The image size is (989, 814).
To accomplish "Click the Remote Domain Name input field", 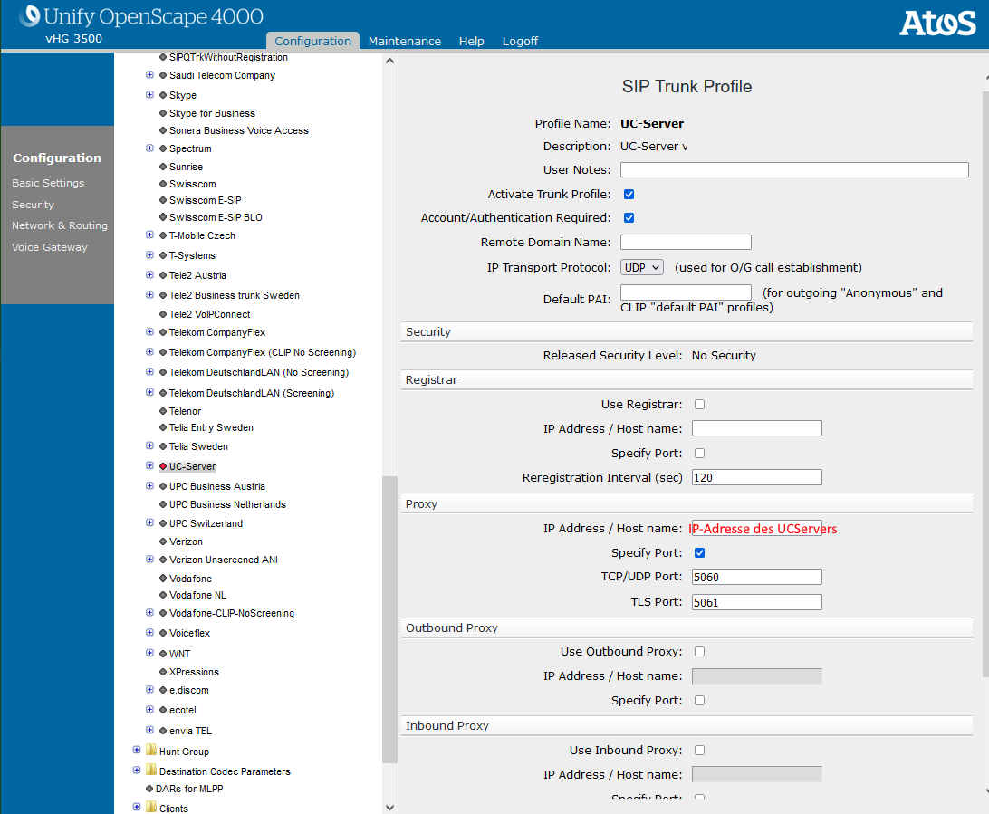I will click(x=686, y=242).
